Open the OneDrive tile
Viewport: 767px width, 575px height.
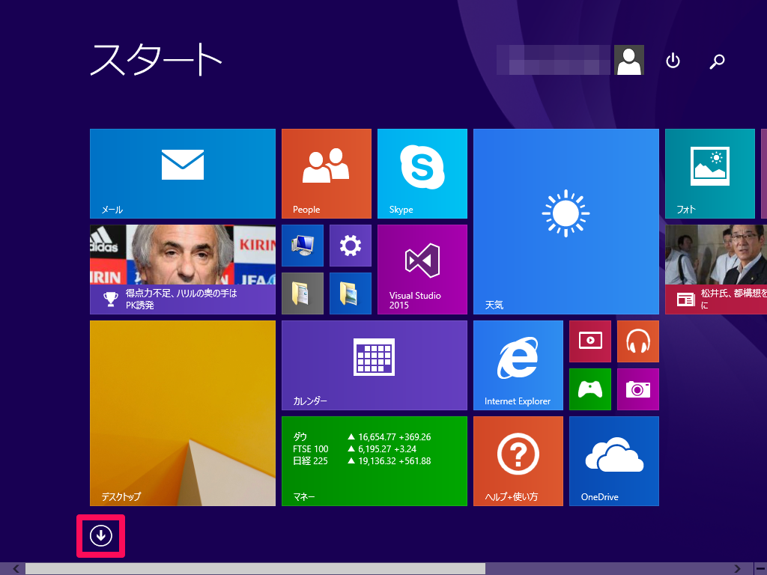click(613, 460)
